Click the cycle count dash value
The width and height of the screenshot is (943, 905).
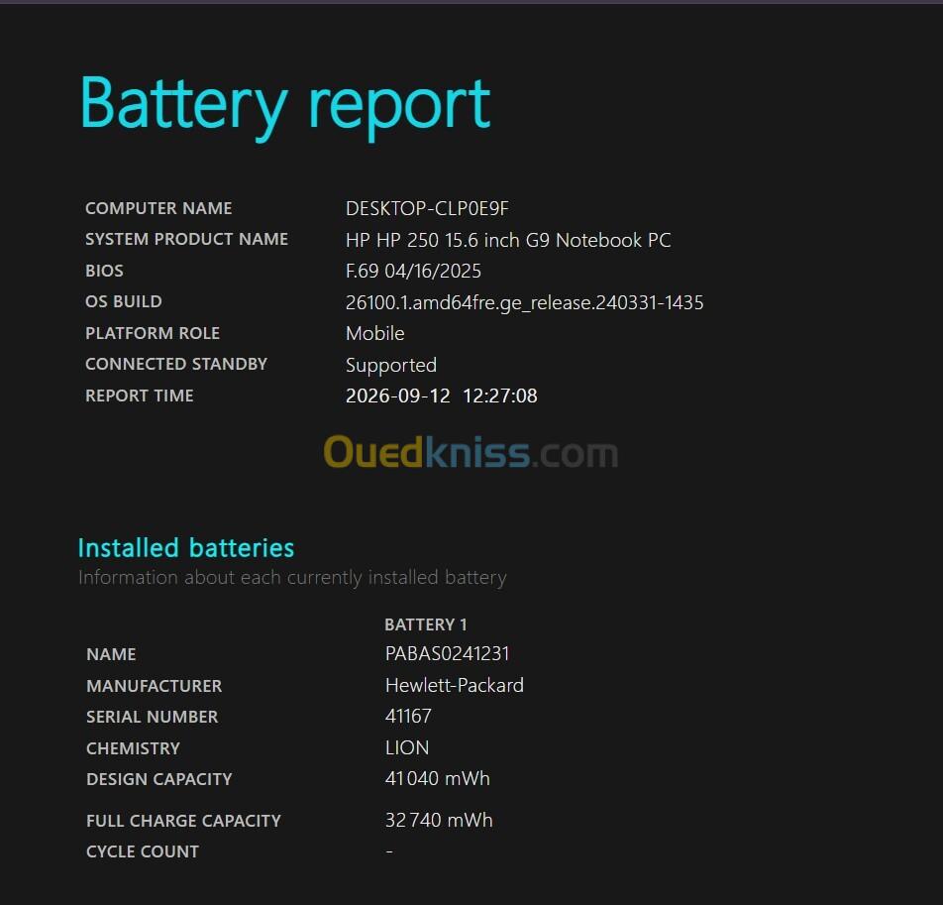click(x=389, y=851)
